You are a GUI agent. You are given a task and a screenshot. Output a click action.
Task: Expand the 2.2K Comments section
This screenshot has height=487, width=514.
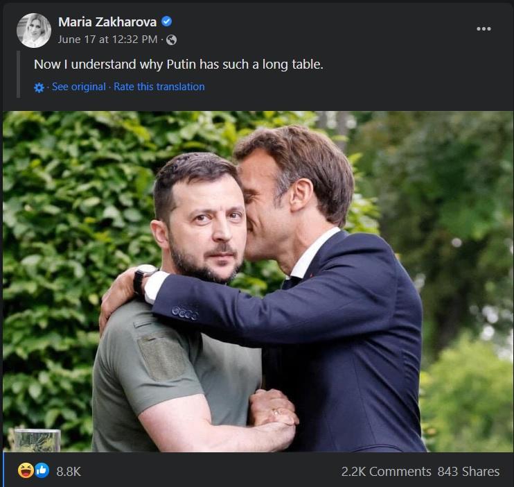(x=386, y=471)
